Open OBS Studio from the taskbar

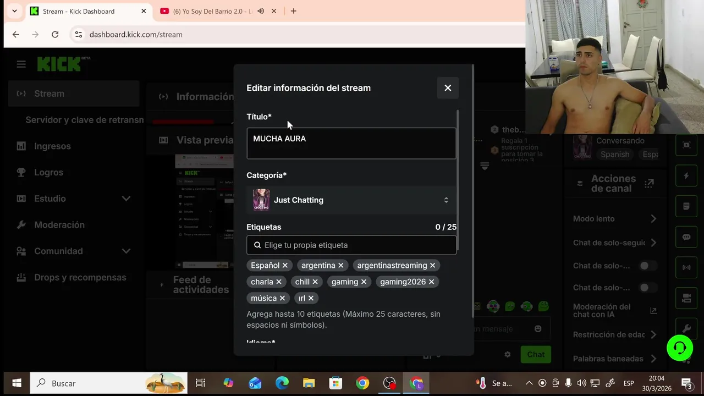[389, 383]
